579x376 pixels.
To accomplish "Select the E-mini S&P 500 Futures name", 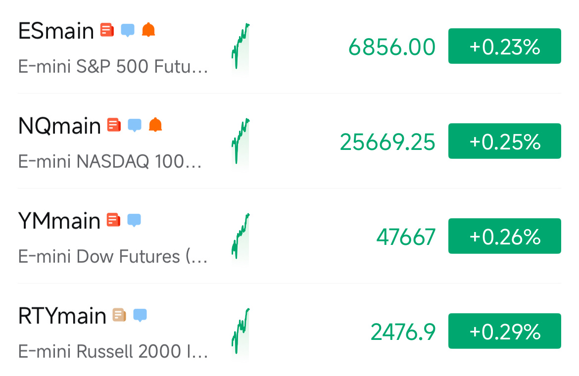I will tap(113, 67).
